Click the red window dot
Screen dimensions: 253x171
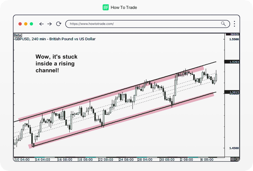[x=20, y=24]
